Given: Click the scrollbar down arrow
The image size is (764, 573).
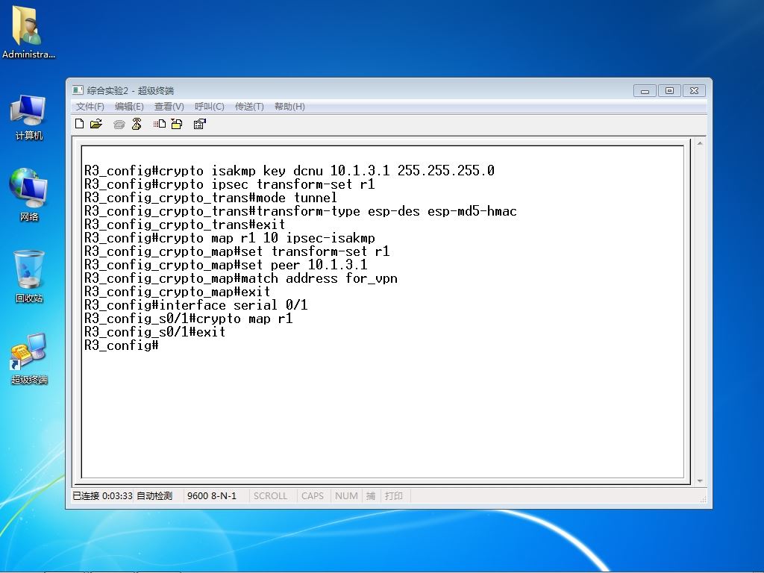Looking at the screenshot, I should click(x=700, y=481).
